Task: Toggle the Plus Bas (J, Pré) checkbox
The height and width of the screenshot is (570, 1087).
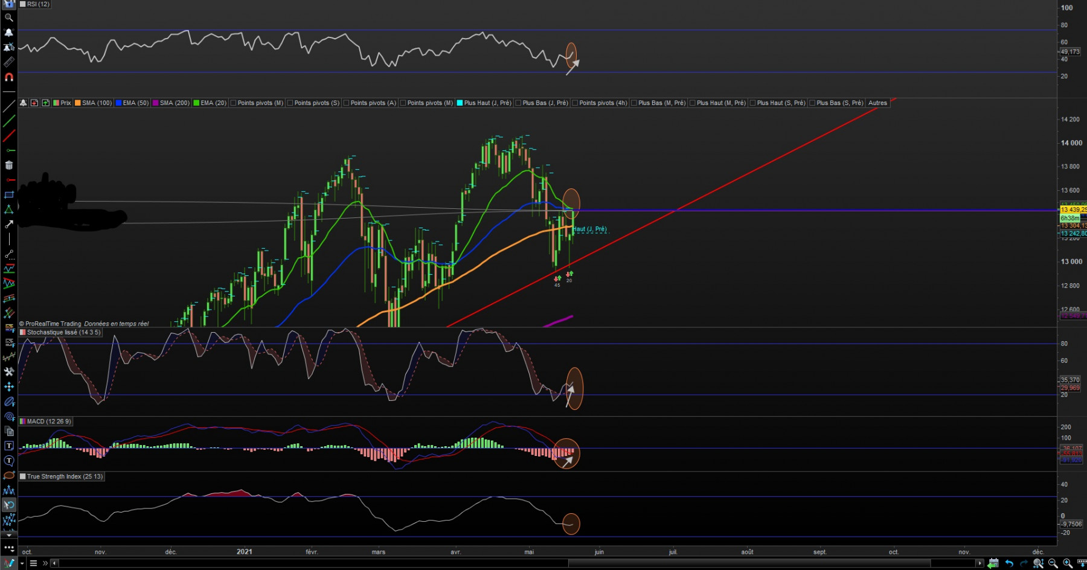Action: pyautogui.click(x=518, y=103)
